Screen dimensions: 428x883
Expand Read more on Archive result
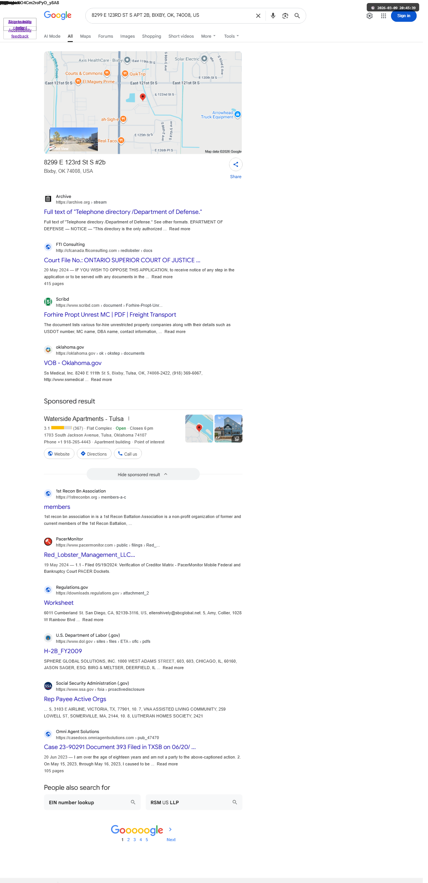(180, 229)
